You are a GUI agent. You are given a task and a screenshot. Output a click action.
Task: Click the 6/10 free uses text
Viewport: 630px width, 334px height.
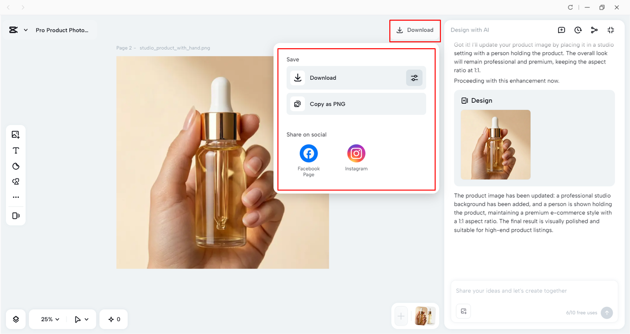pos(582,313)
